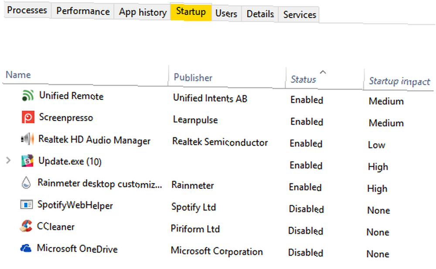
Task: Select the SpotifyWebHelper entry name
Action: (75, 205)
